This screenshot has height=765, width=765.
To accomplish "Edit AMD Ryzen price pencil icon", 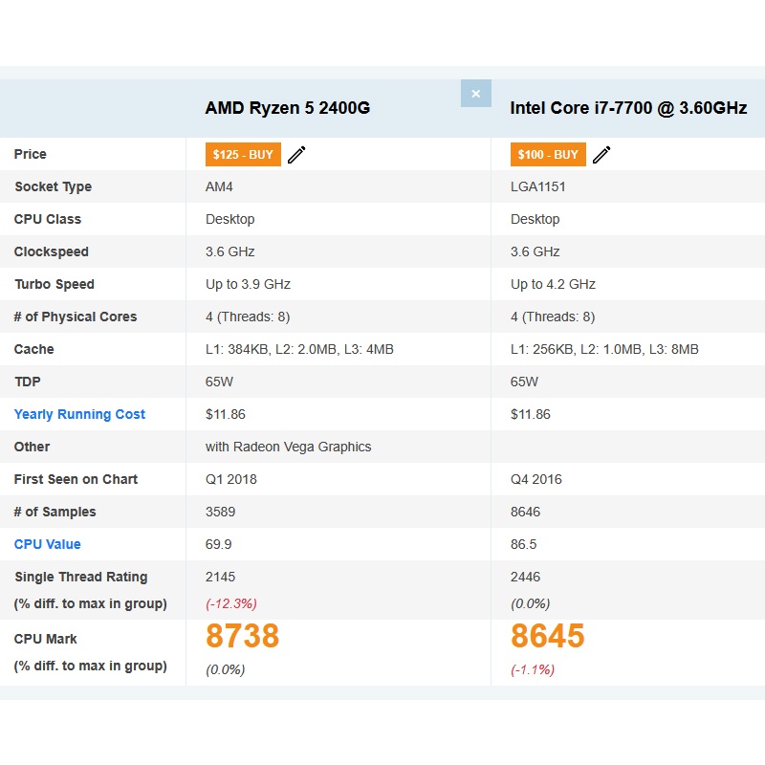I will (296, 155).
